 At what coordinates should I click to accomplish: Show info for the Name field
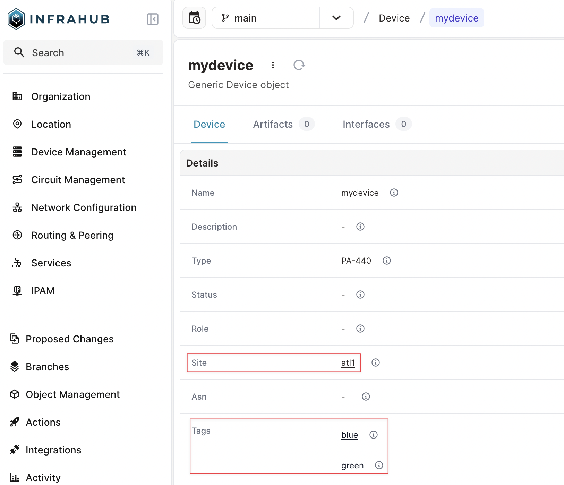pyautogui.click(x=394, y=193)
